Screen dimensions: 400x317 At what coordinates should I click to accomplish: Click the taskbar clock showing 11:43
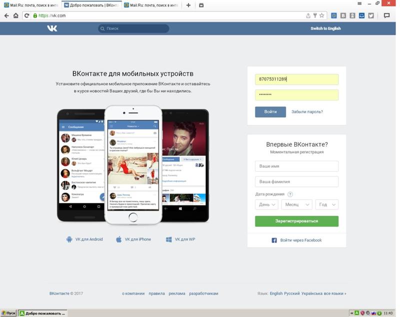coord(388,313)
